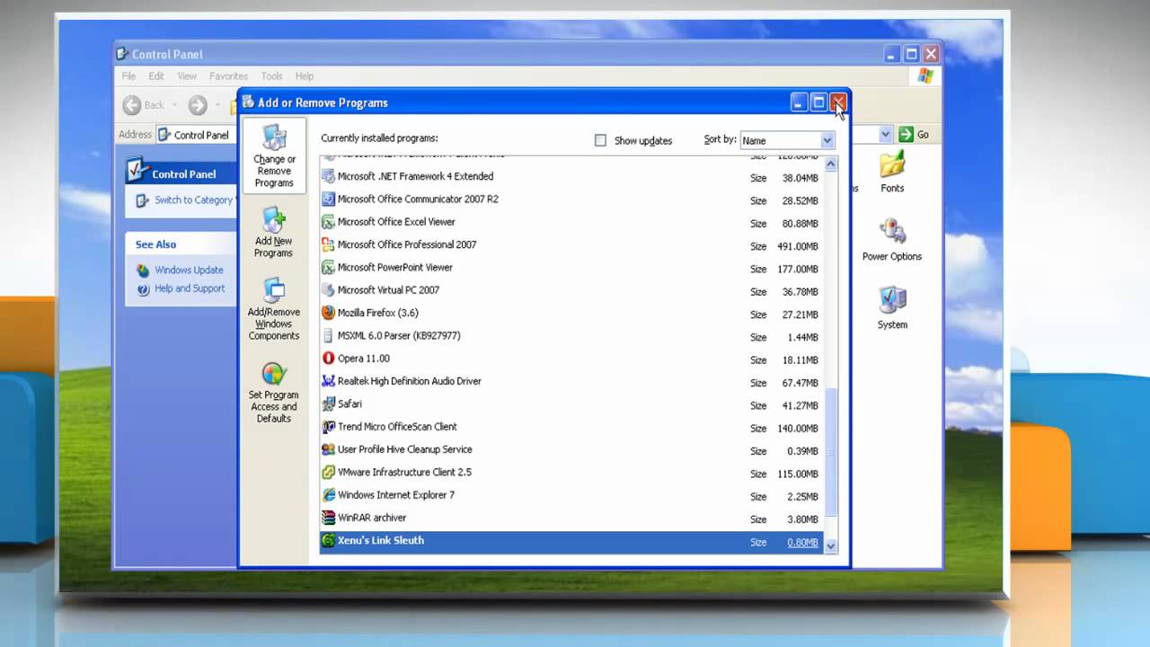Open File menu in Control Panel
Image resolution: width=1150 pixels, height=647 pixels.
pyautogui.click(x=128, y=76)
